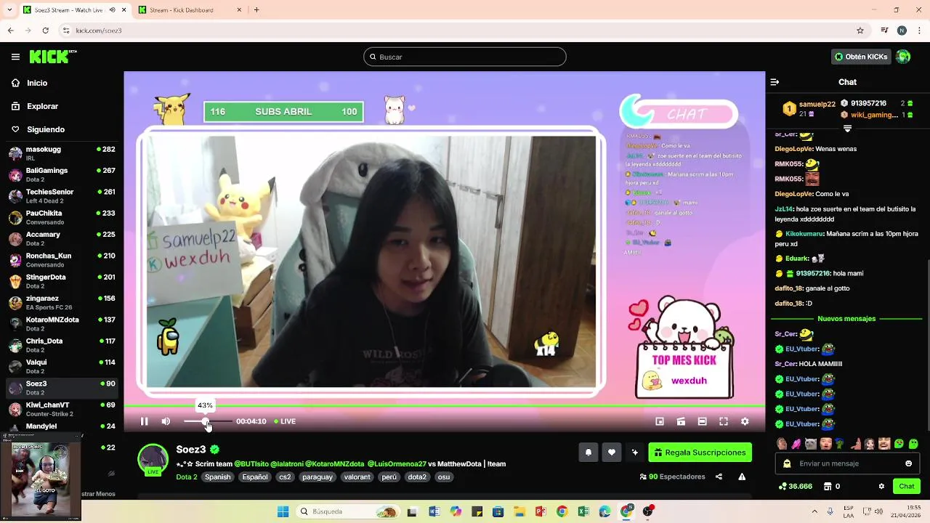
Task: Open the @LuisOrmenoa27 mention link
Action: click(397, 463)
